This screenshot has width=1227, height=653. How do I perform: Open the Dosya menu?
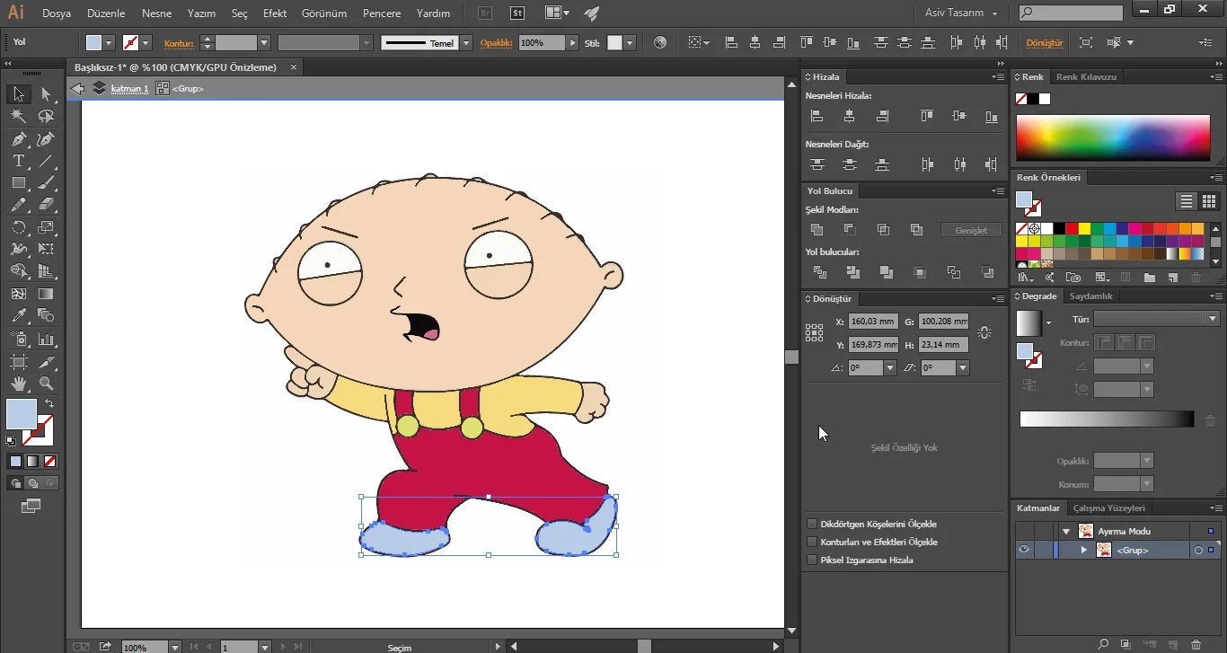(x=57, y=13)
